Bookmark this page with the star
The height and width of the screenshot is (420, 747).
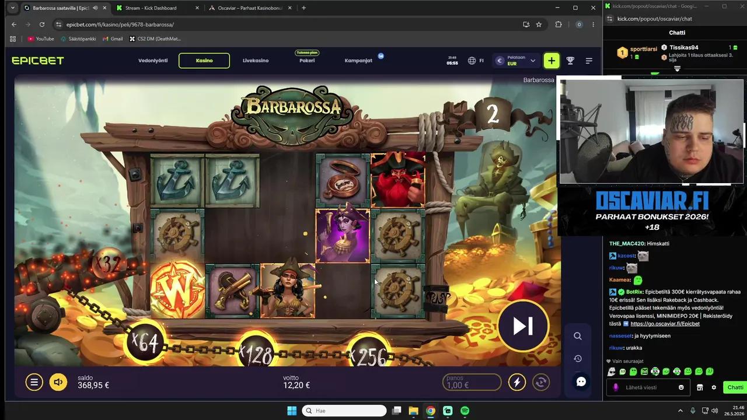coord(539,24)
